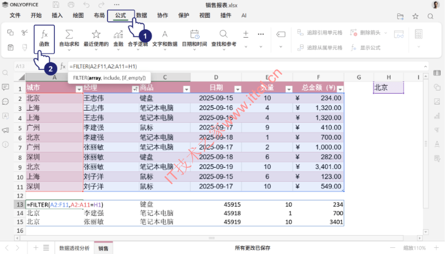Click the 函数 insert function button
Screen dimensions: 446x254
coord(44,38)
